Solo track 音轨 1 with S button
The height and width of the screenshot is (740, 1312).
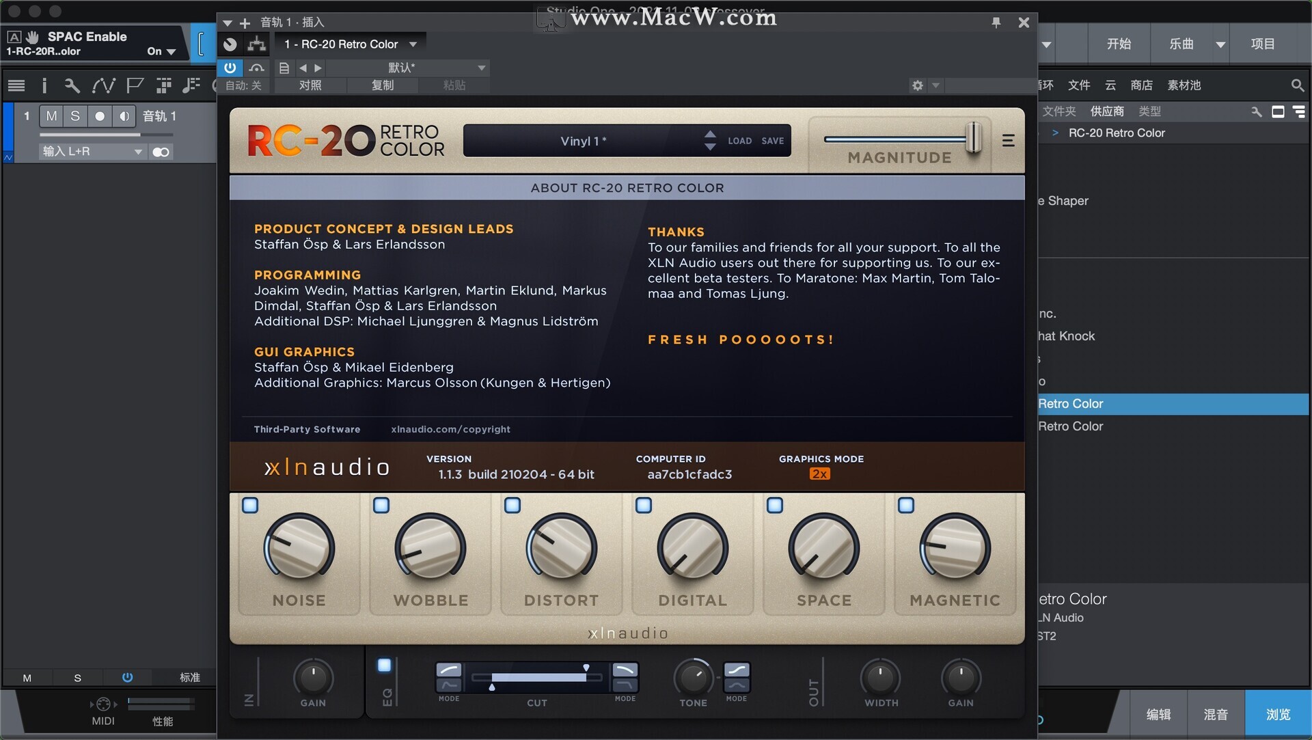[x=75, y=116]
